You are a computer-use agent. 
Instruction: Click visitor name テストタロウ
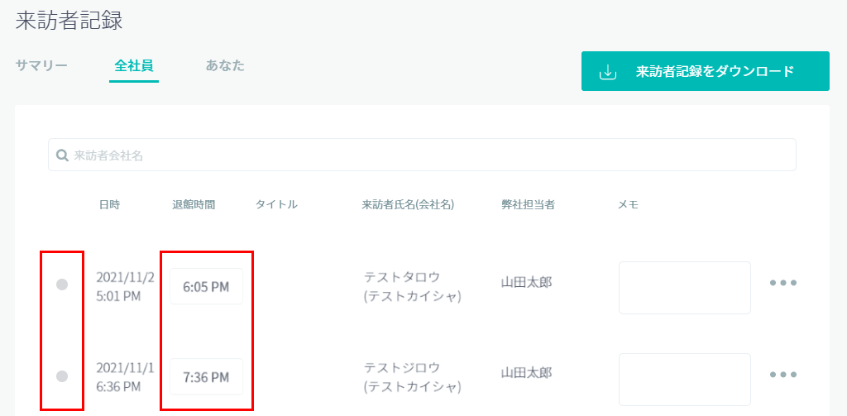(402, 277)
